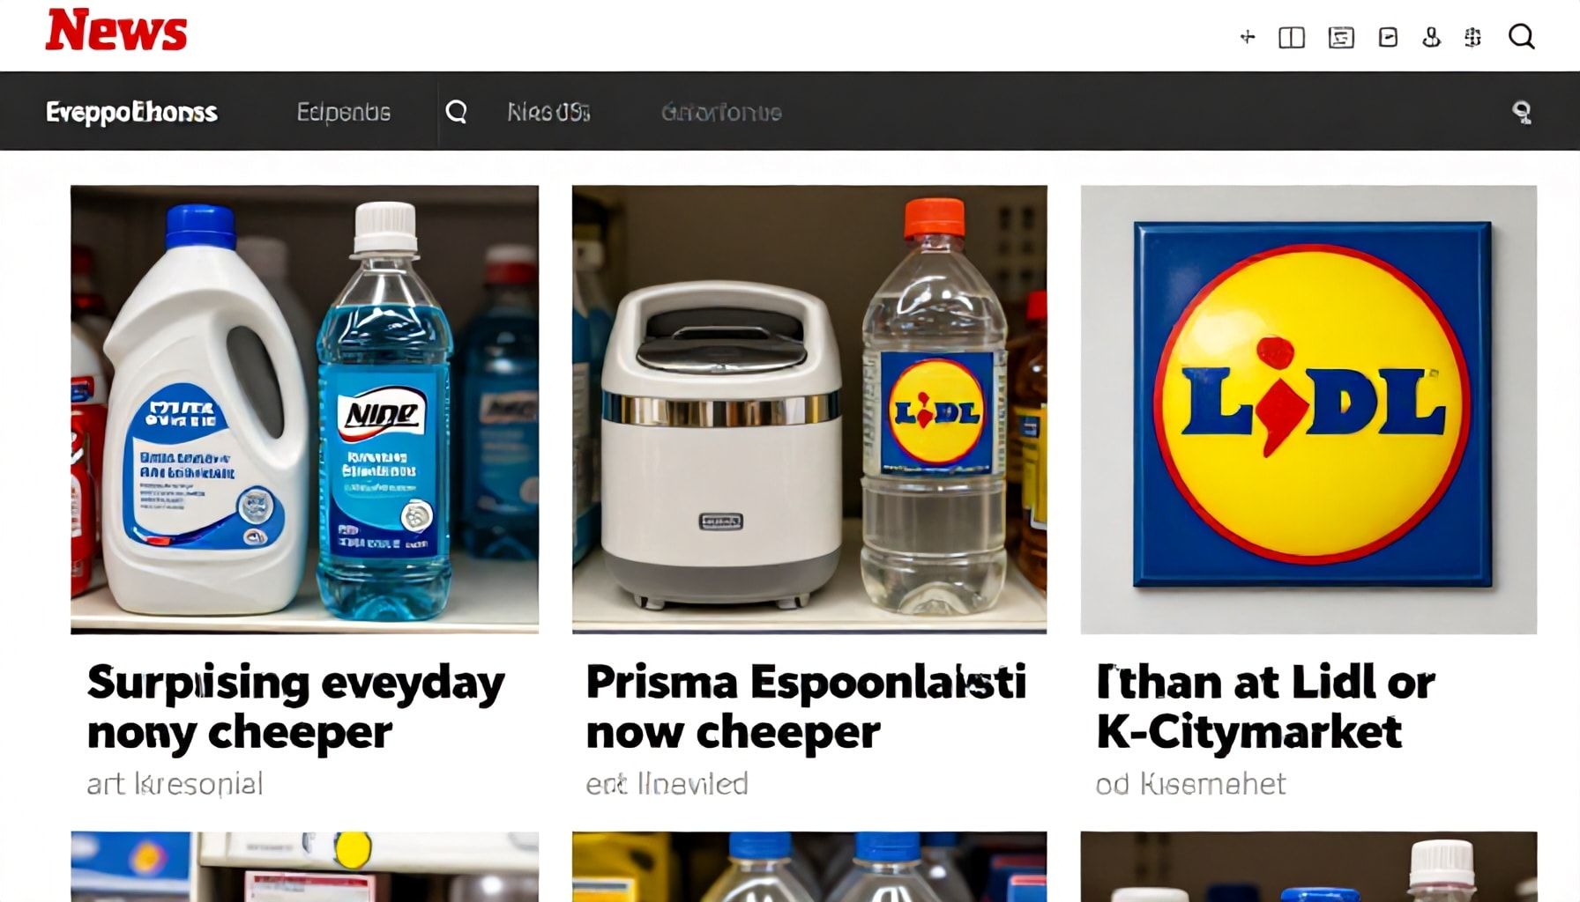This screenshot has height=902, width=1580.
Task: Click the globe icon next to the profile icon
Action: [x=1472, y=37]
